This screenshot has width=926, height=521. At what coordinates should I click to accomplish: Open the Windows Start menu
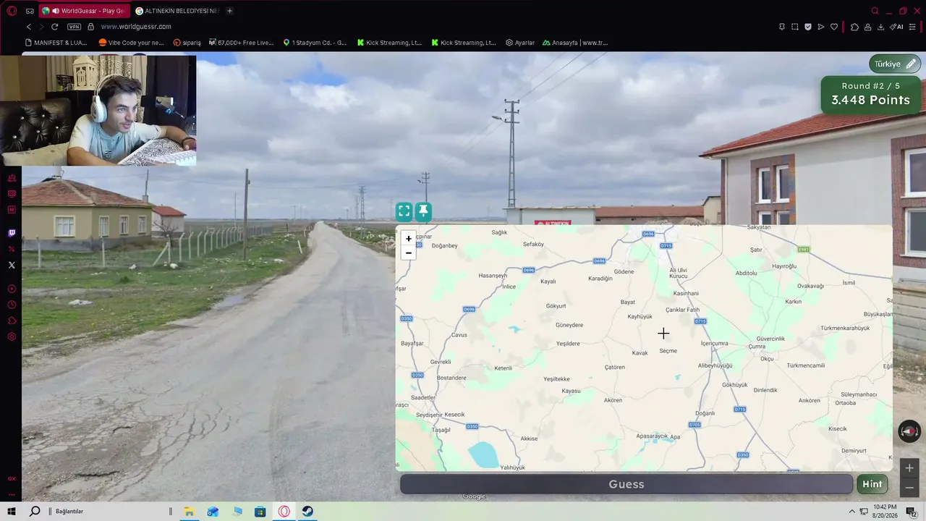pyautogui.click(x=12, y=512)
